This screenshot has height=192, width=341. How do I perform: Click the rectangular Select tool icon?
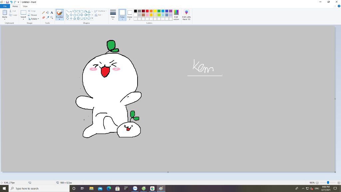23,13
